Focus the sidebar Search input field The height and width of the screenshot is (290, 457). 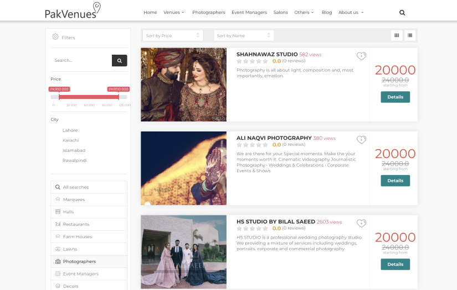point(81,60)
